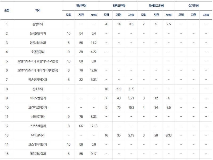Select the 스포츠재활과 department cell

(38, 126)
